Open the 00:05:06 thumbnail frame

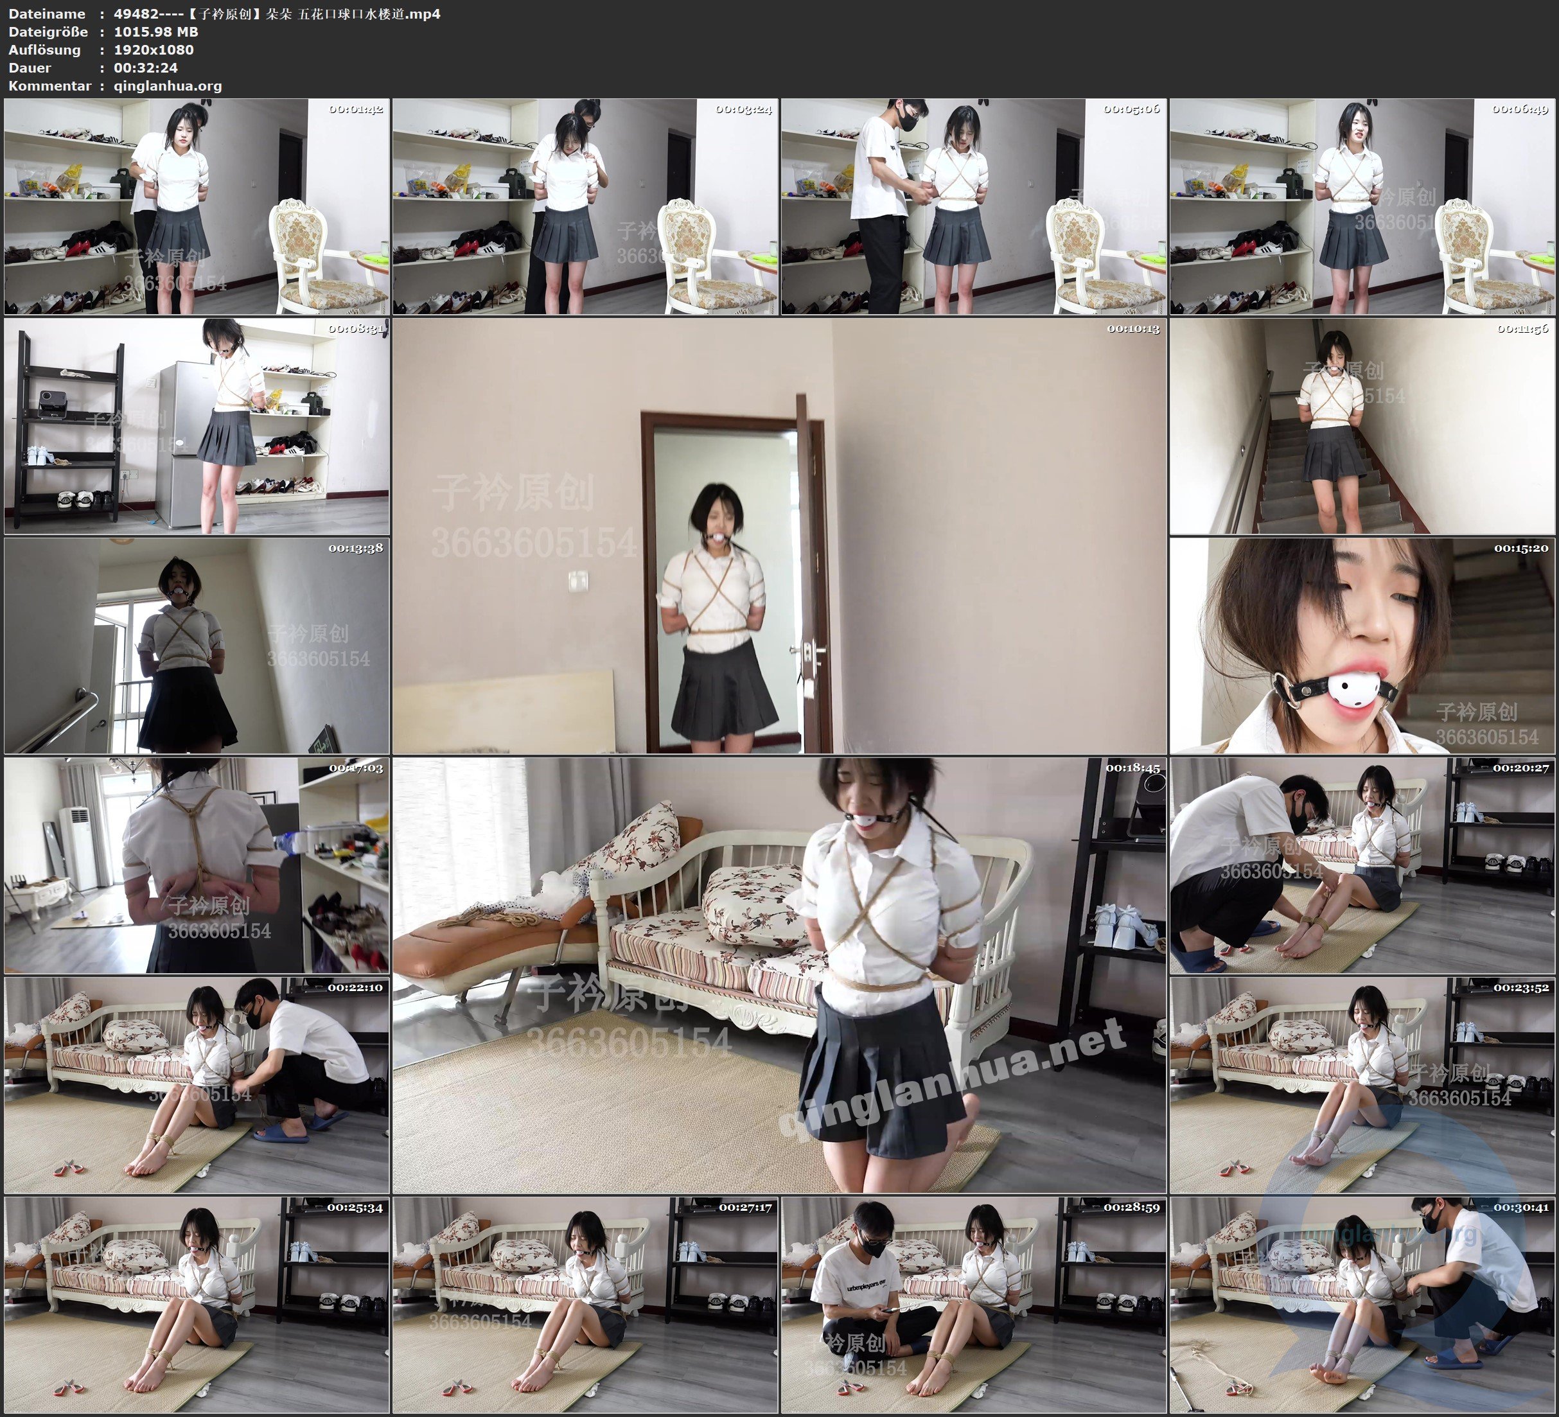pyautogui.click(x=974, y=207)
